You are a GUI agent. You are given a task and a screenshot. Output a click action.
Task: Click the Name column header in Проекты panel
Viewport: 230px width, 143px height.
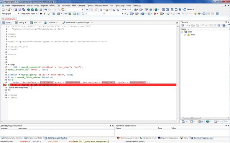click(x=184, y=29)
